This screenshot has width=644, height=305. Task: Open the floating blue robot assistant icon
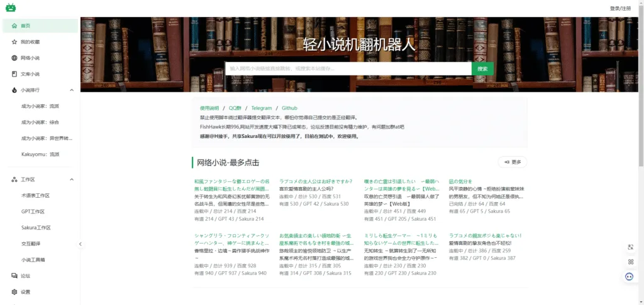[x=630, y=276]
